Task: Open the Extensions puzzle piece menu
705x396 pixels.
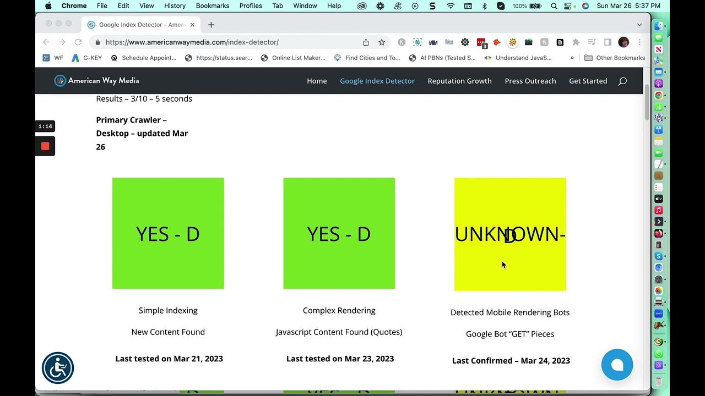Action: point(576,42)
